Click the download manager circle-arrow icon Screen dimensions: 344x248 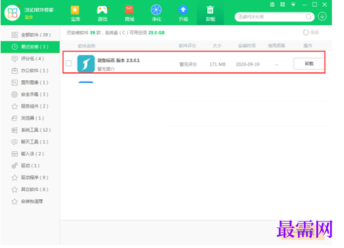(322, 16)
